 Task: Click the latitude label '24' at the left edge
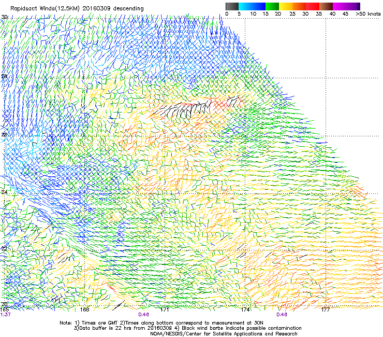tap(4, 192)
